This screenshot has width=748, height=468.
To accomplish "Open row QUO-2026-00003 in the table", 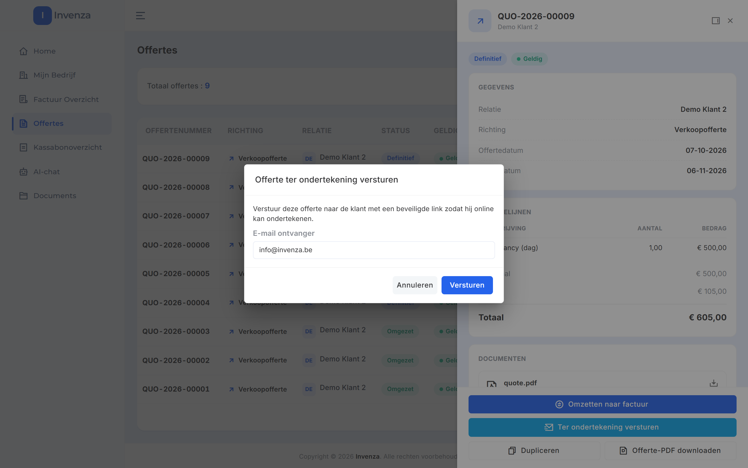I will (297, 331).
